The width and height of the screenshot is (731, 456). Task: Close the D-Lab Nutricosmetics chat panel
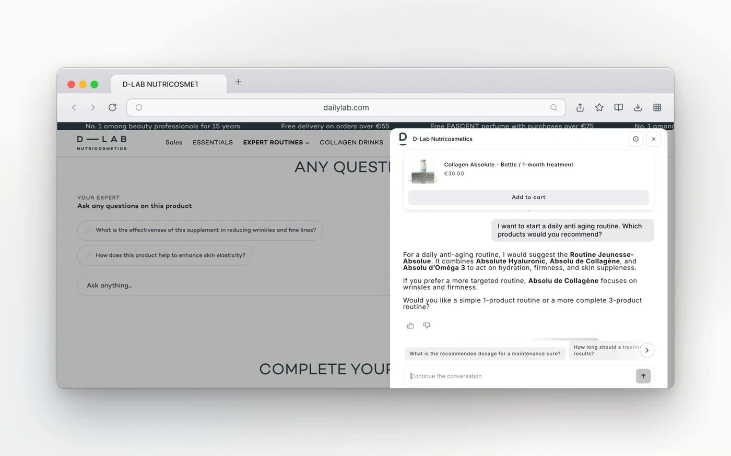point(654,139)
